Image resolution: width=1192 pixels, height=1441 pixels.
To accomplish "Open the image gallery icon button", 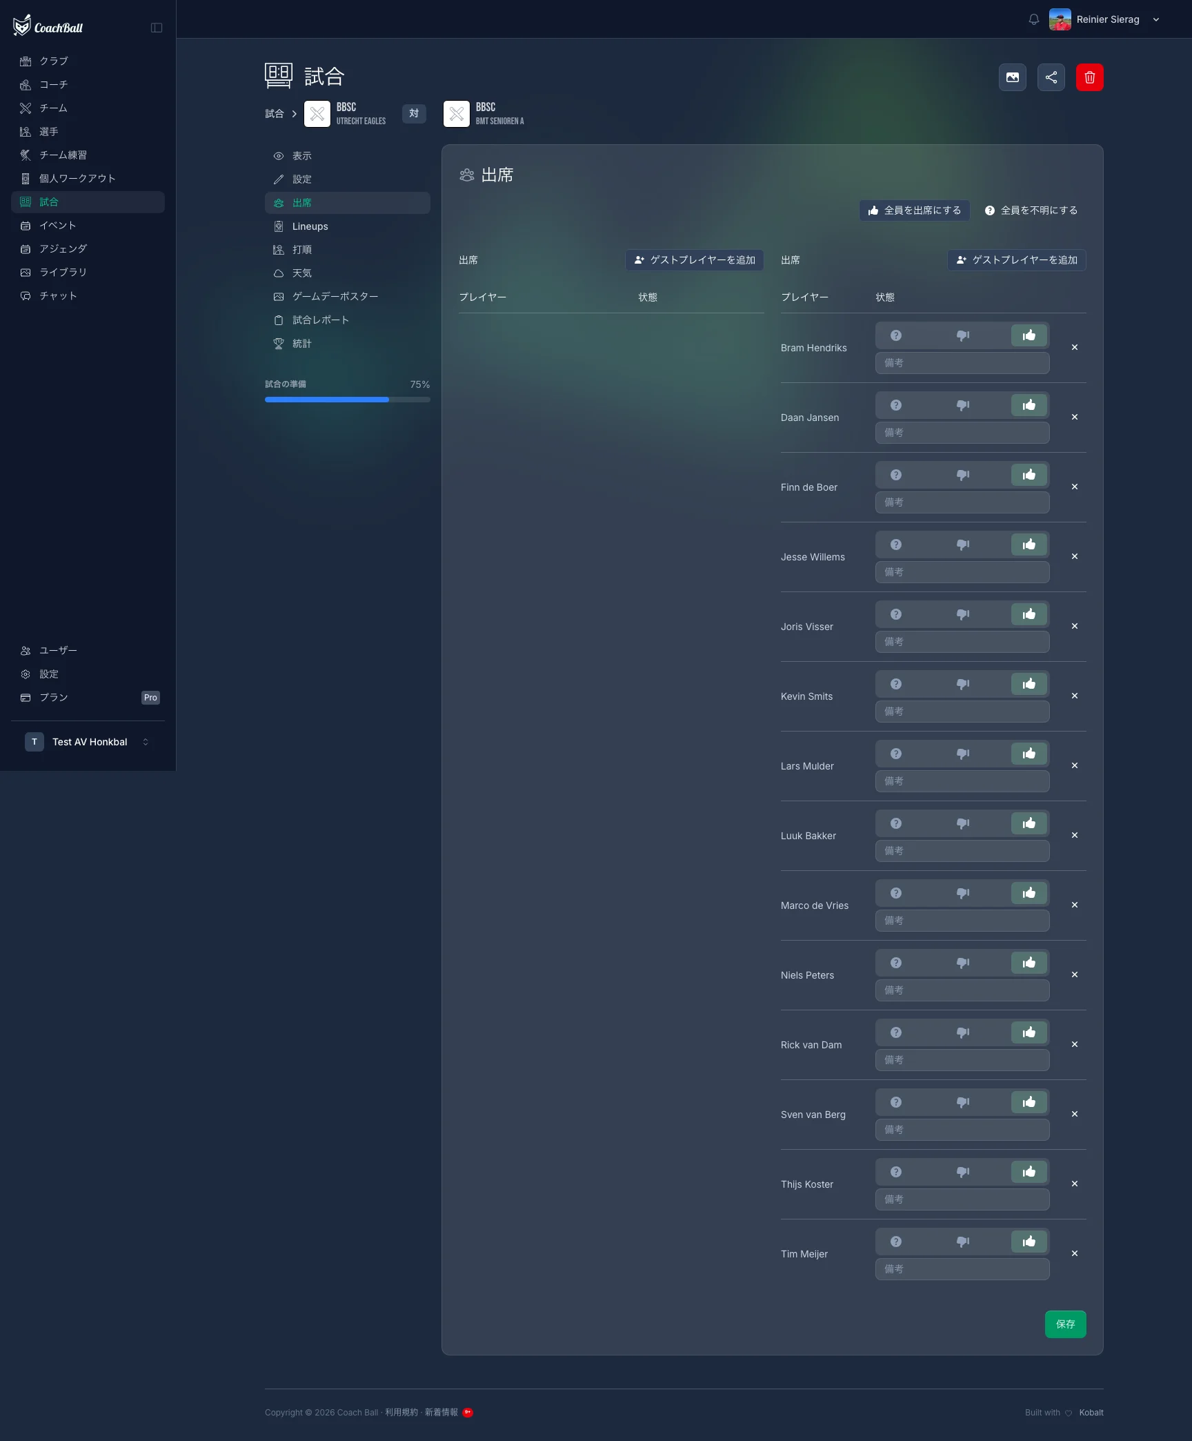I will coord(1012,77).
